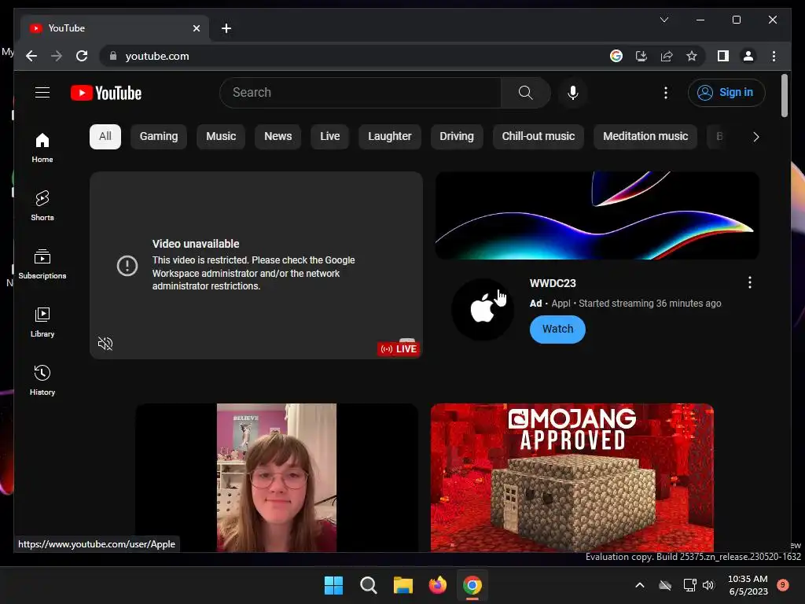The height and width of the screenshot is (604, 805).
Task: Open WWDC23 ad options menu
Action: pyautogui.click(x=749, y=282)
